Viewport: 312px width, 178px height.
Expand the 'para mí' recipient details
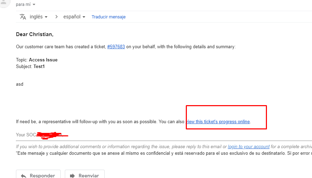pyautogui.click(x=34, y=5)
